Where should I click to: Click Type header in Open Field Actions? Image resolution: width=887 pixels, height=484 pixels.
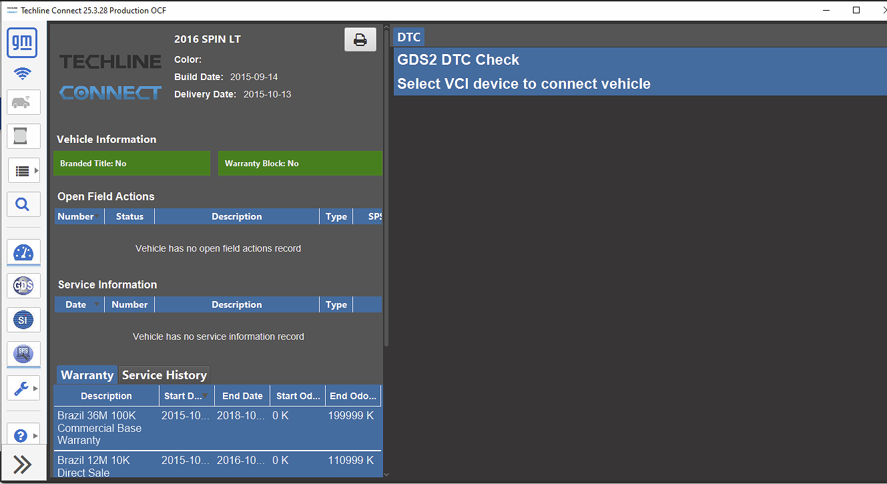pyautogui.click(x=336, y=216)
